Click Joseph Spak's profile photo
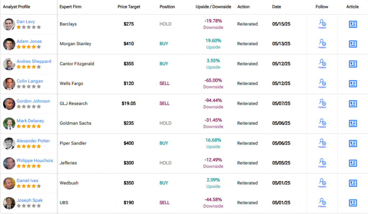 tap(9, 203)
